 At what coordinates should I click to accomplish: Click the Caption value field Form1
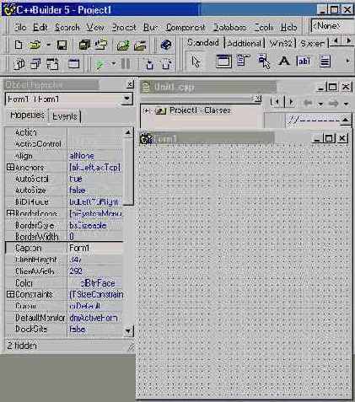(95, 248)
